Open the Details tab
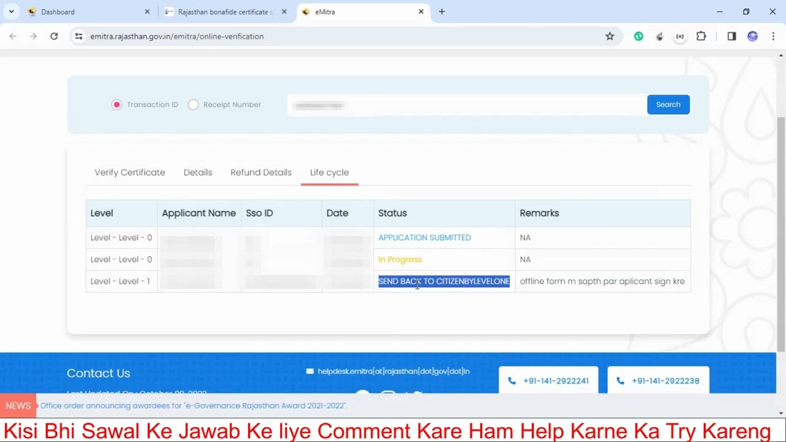The height and width of the screenshot is (442, 786). [198, 173]
